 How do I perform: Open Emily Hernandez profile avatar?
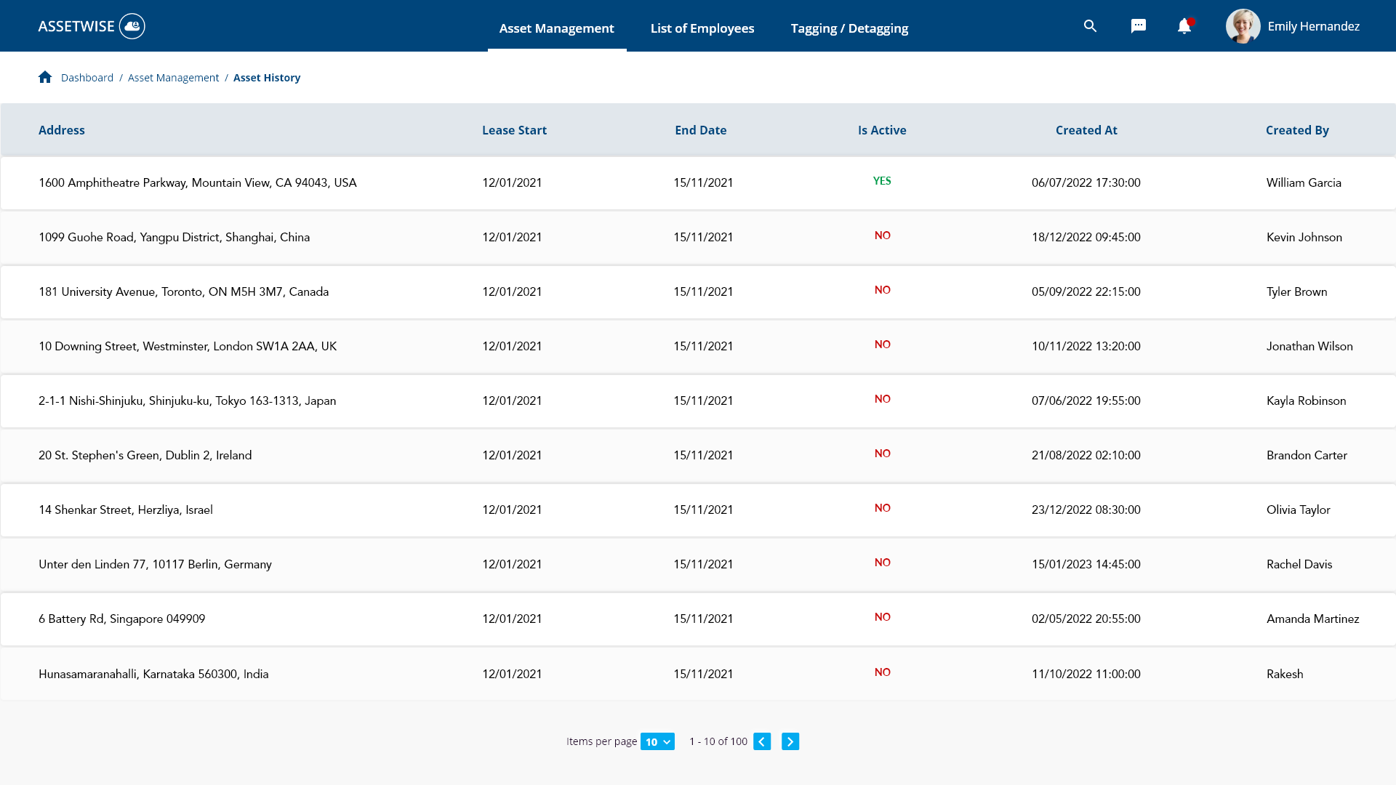(x=1243, y=26)
